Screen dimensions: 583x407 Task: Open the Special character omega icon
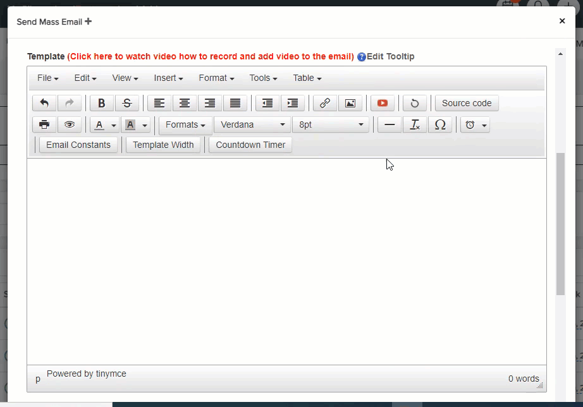pos(440,125)
